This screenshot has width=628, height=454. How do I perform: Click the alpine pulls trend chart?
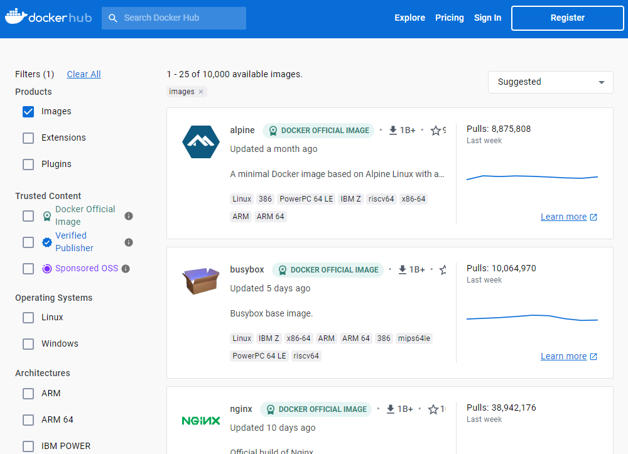tap(532, 177)
